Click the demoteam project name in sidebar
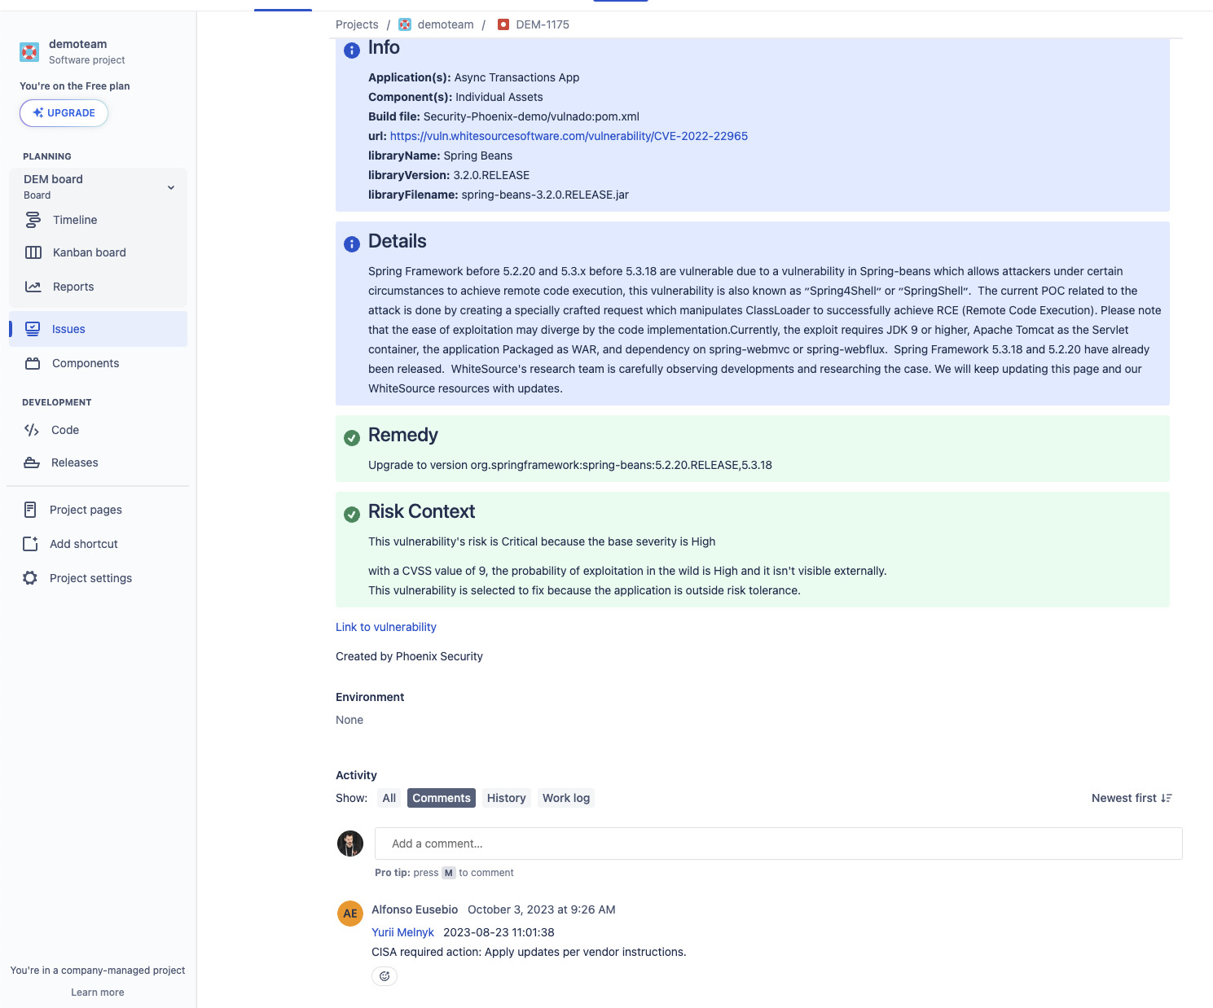 point(78,44)
